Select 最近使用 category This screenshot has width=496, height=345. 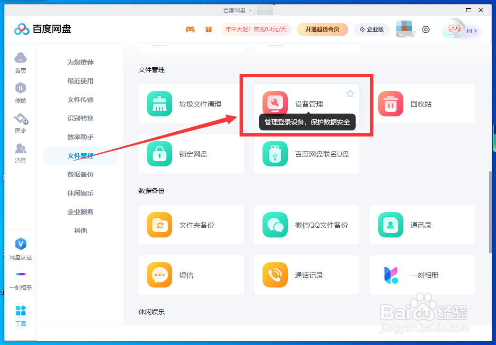80,81
